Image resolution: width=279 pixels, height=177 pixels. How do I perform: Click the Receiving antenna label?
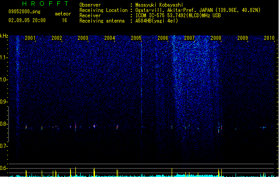tap(102, 21)
